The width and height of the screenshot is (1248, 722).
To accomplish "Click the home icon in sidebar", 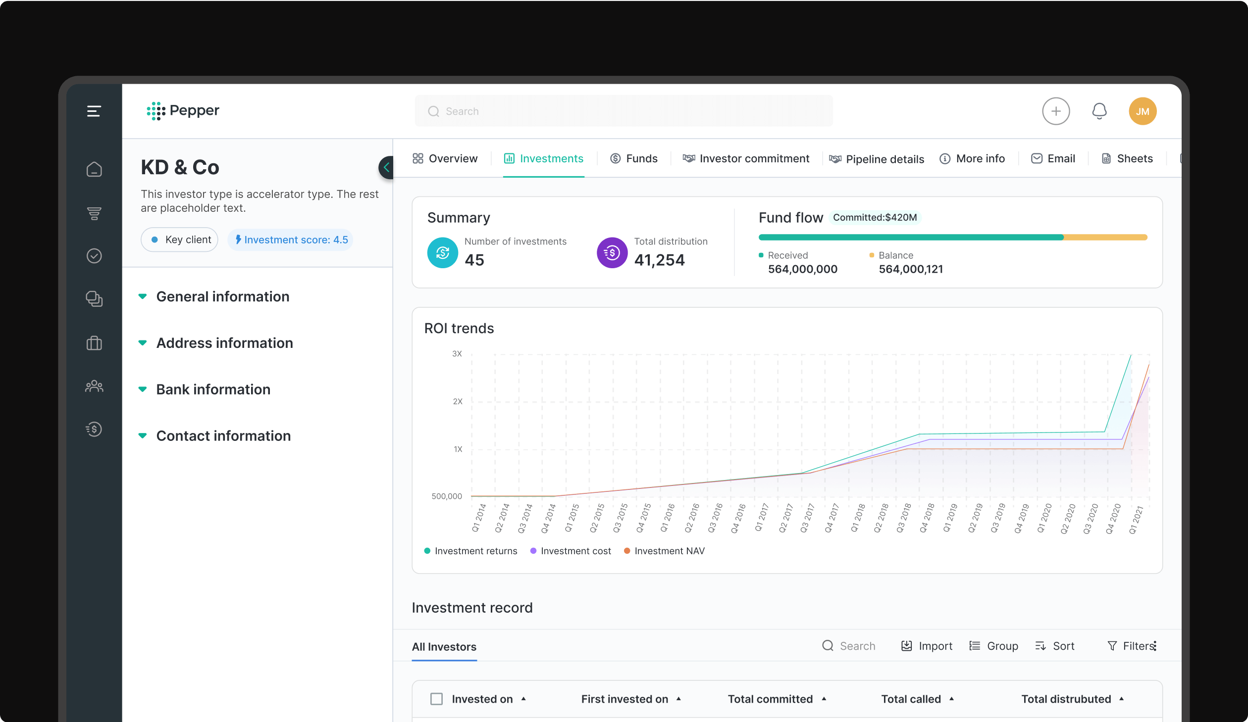I will click(x=94, y=170).
